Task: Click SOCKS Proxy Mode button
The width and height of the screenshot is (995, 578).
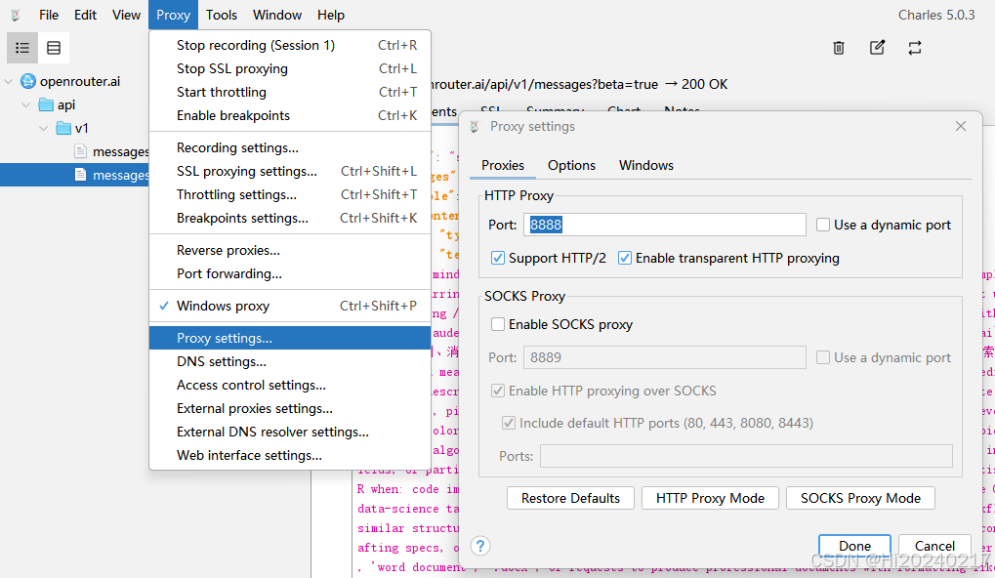Action: pos(860,498)
